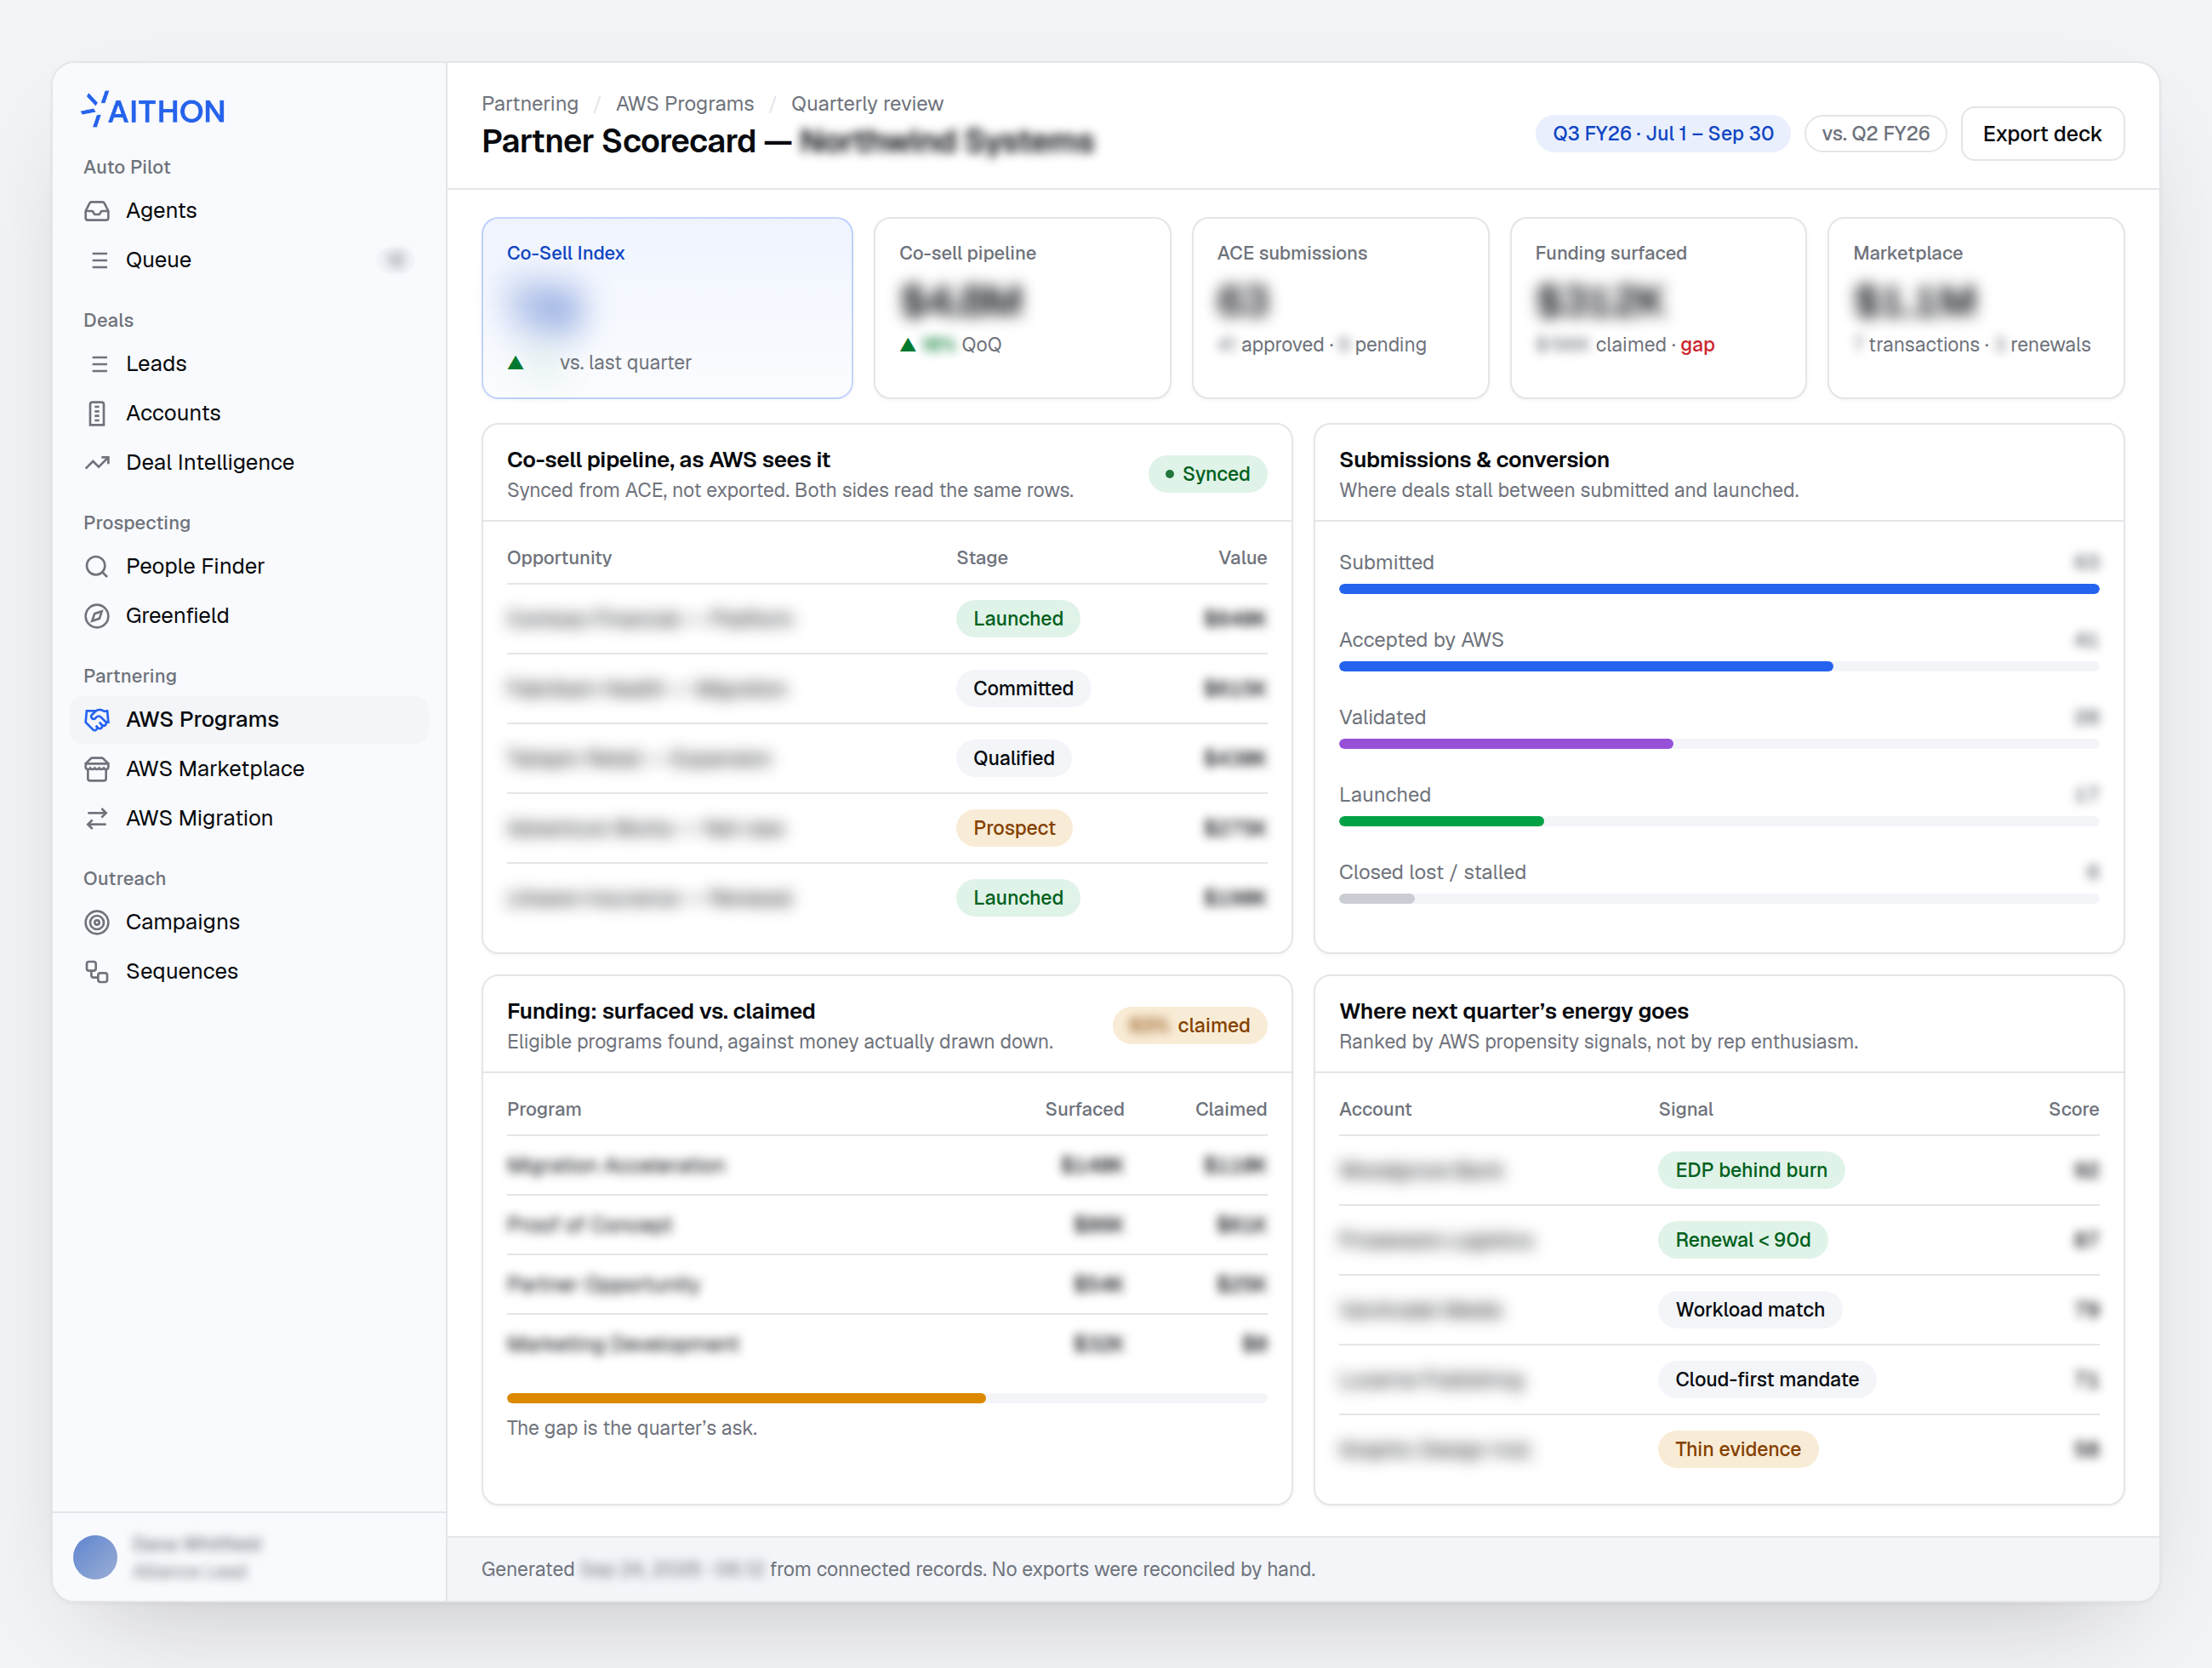Click the Submitted progress bar
Image resolution: width=2212 pixels, height=1668 pixels.
coord(1719,589)
